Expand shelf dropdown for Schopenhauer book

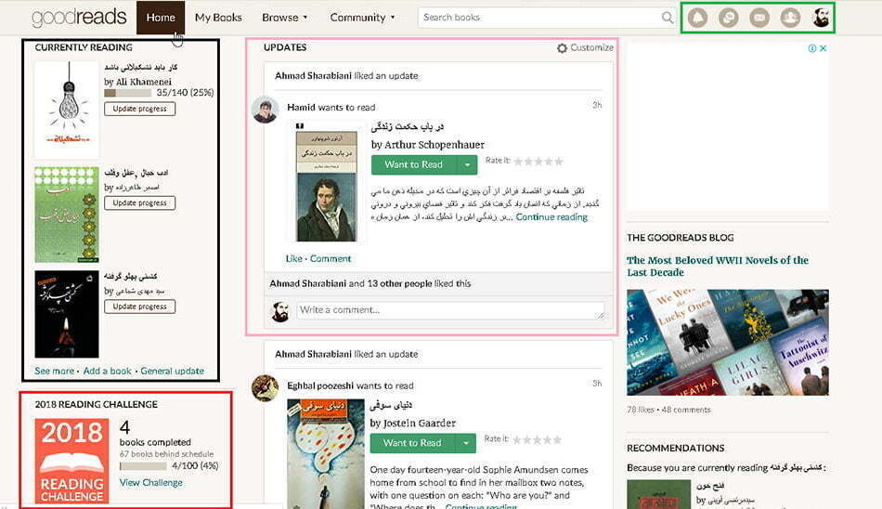[x=467, y=165]
